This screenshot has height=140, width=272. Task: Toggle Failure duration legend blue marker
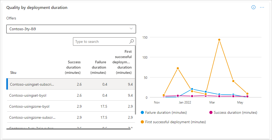[142, 112]
